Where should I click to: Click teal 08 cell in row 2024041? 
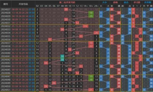coord(62,56)
